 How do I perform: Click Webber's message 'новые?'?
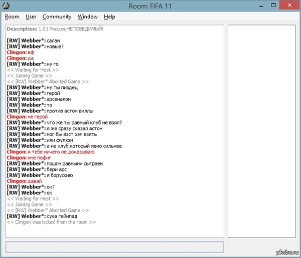coord(35,46)
